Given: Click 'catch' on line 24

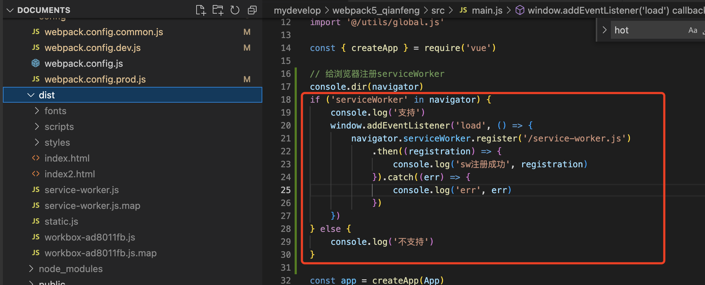Looking at the screenshot, I should coord(401,177).
